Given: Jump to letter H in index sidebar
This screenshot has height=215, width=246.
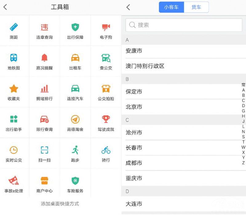Looking at the screenshot, I should [x=243, y=116].
